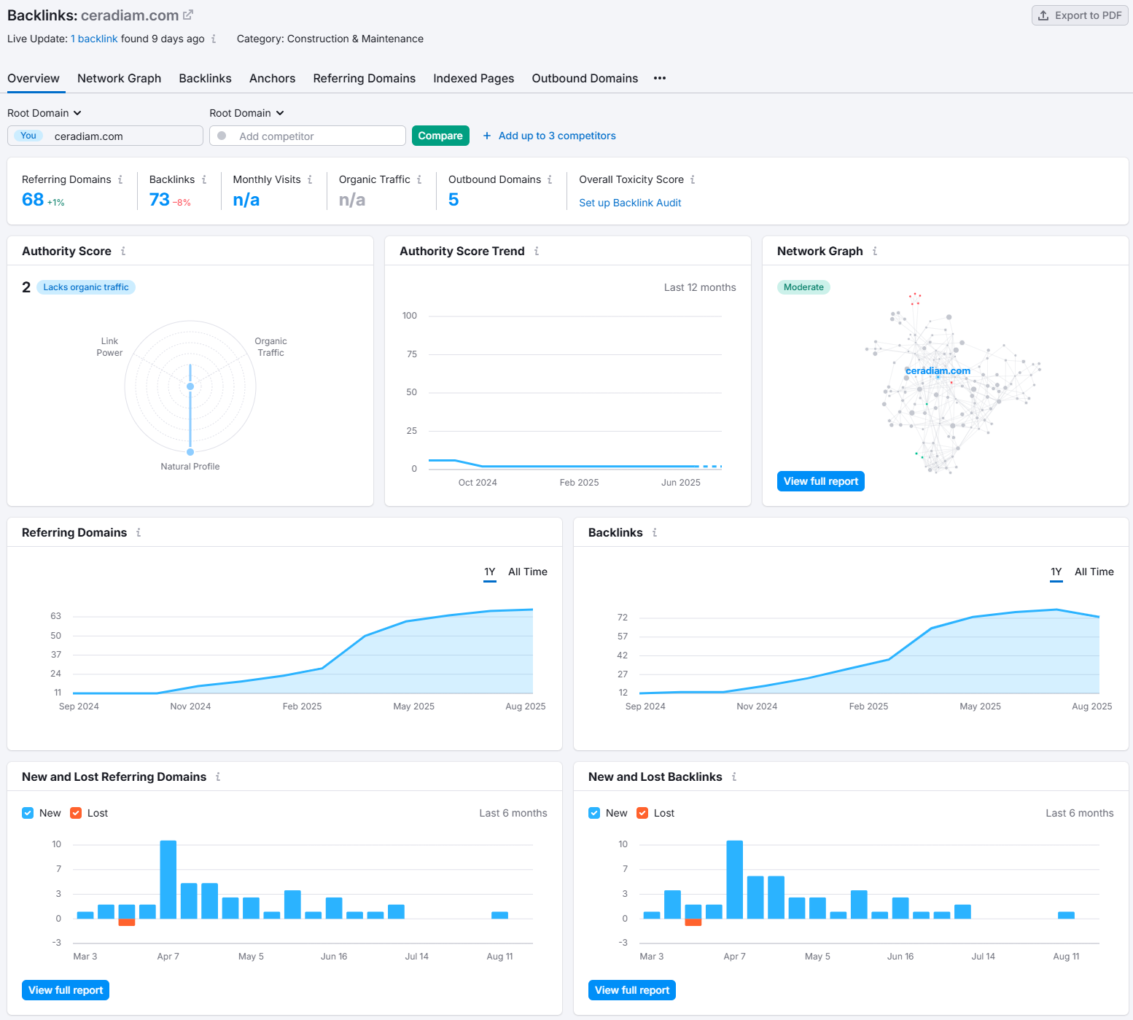Switch to the Network Graph tab
The image size is (1133, 1020).
119,78
